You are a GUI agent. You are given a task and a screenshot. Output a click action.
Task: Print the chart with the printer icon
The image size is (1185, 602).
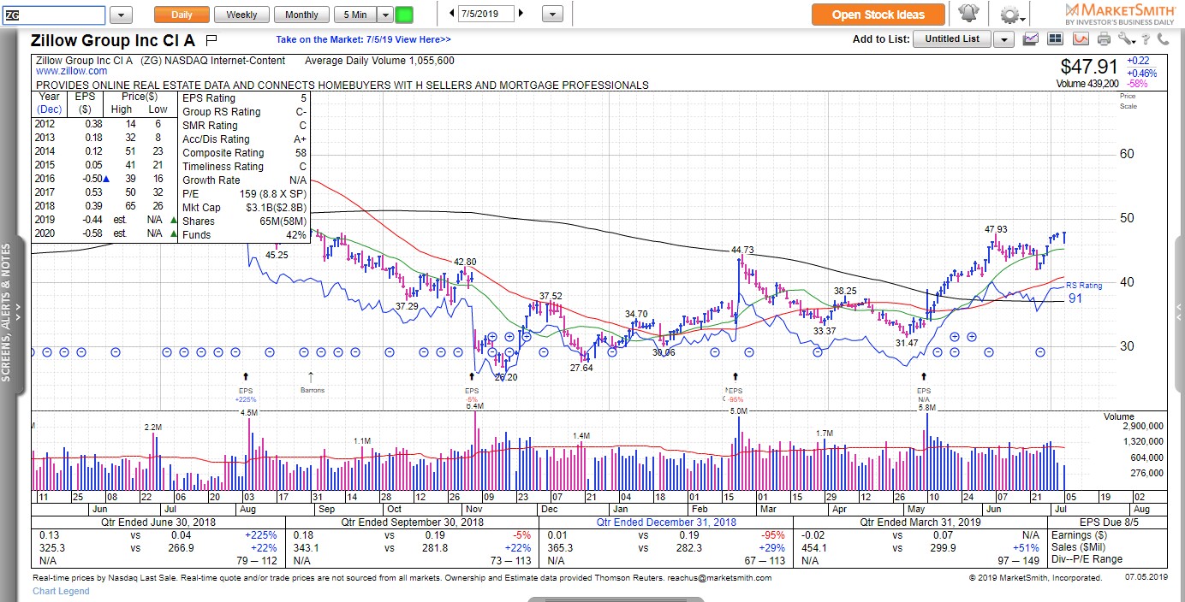(x=1105, y=39)
